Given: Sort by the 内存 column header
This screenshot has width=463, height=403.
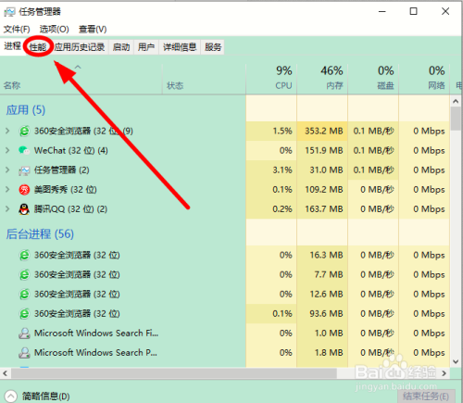Looking at the screenshot, I should [322, 79].
